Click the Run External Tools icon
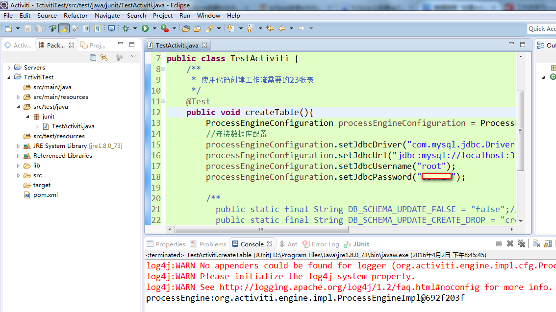 coord(165,28)
